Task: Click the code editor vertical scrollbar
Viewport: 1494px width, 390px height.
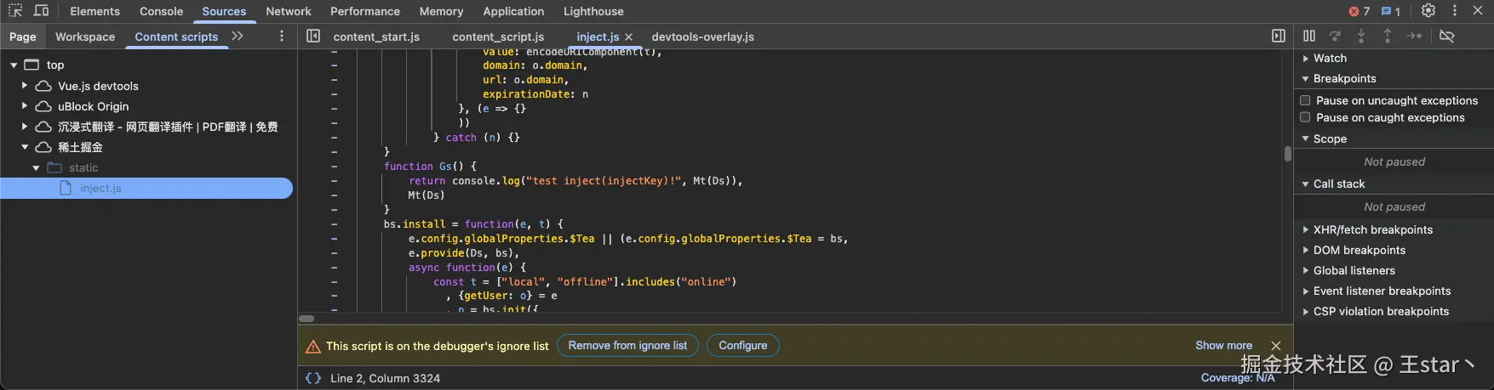Action: pyautogui.click(x=1287, y=155)
